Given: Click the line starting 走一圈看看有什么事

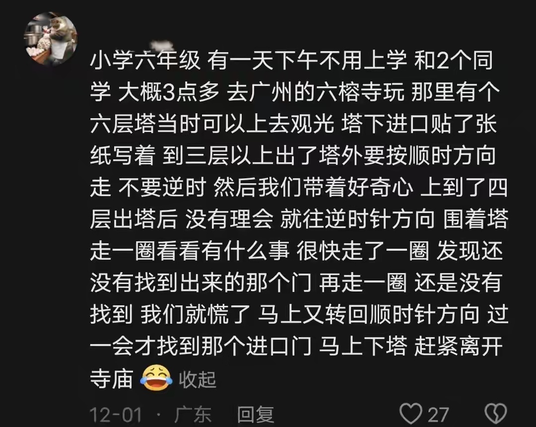Looking at the screenshot, I should (x=296, y=251).
